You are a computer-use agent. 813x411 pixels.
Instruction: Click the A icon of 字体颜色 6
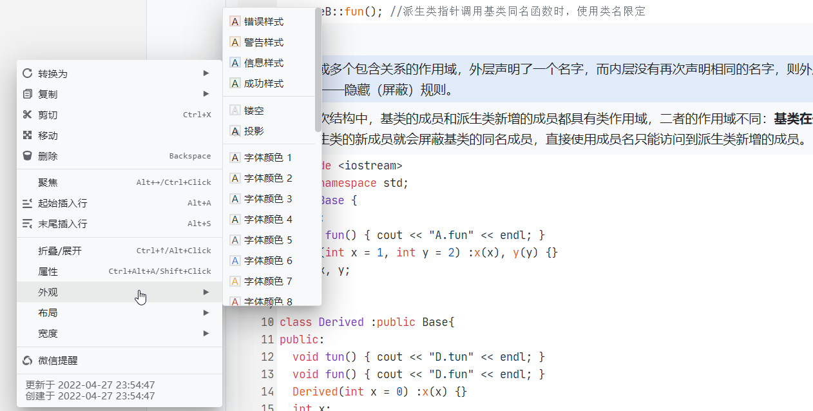tap(235, 260)
